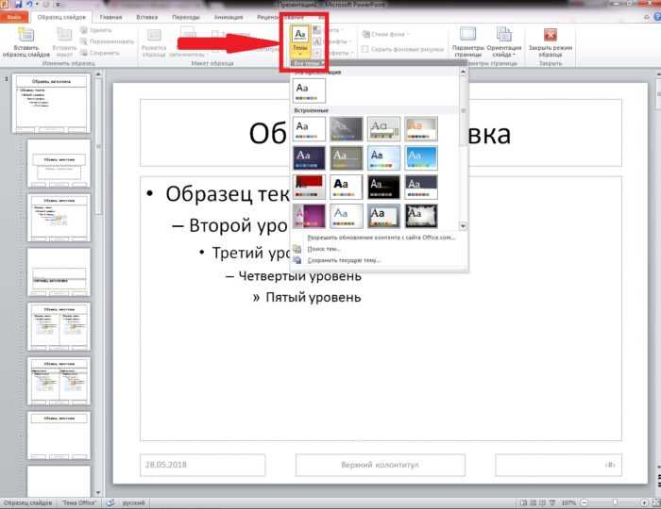The height and width of the screenshot is (509, 661).
Task: Click the zoom slider handle
Action: point(615,502)
